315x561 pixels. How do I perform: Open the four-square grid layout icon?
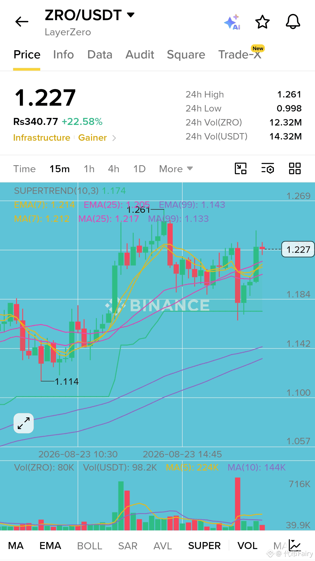click(295, 168)
